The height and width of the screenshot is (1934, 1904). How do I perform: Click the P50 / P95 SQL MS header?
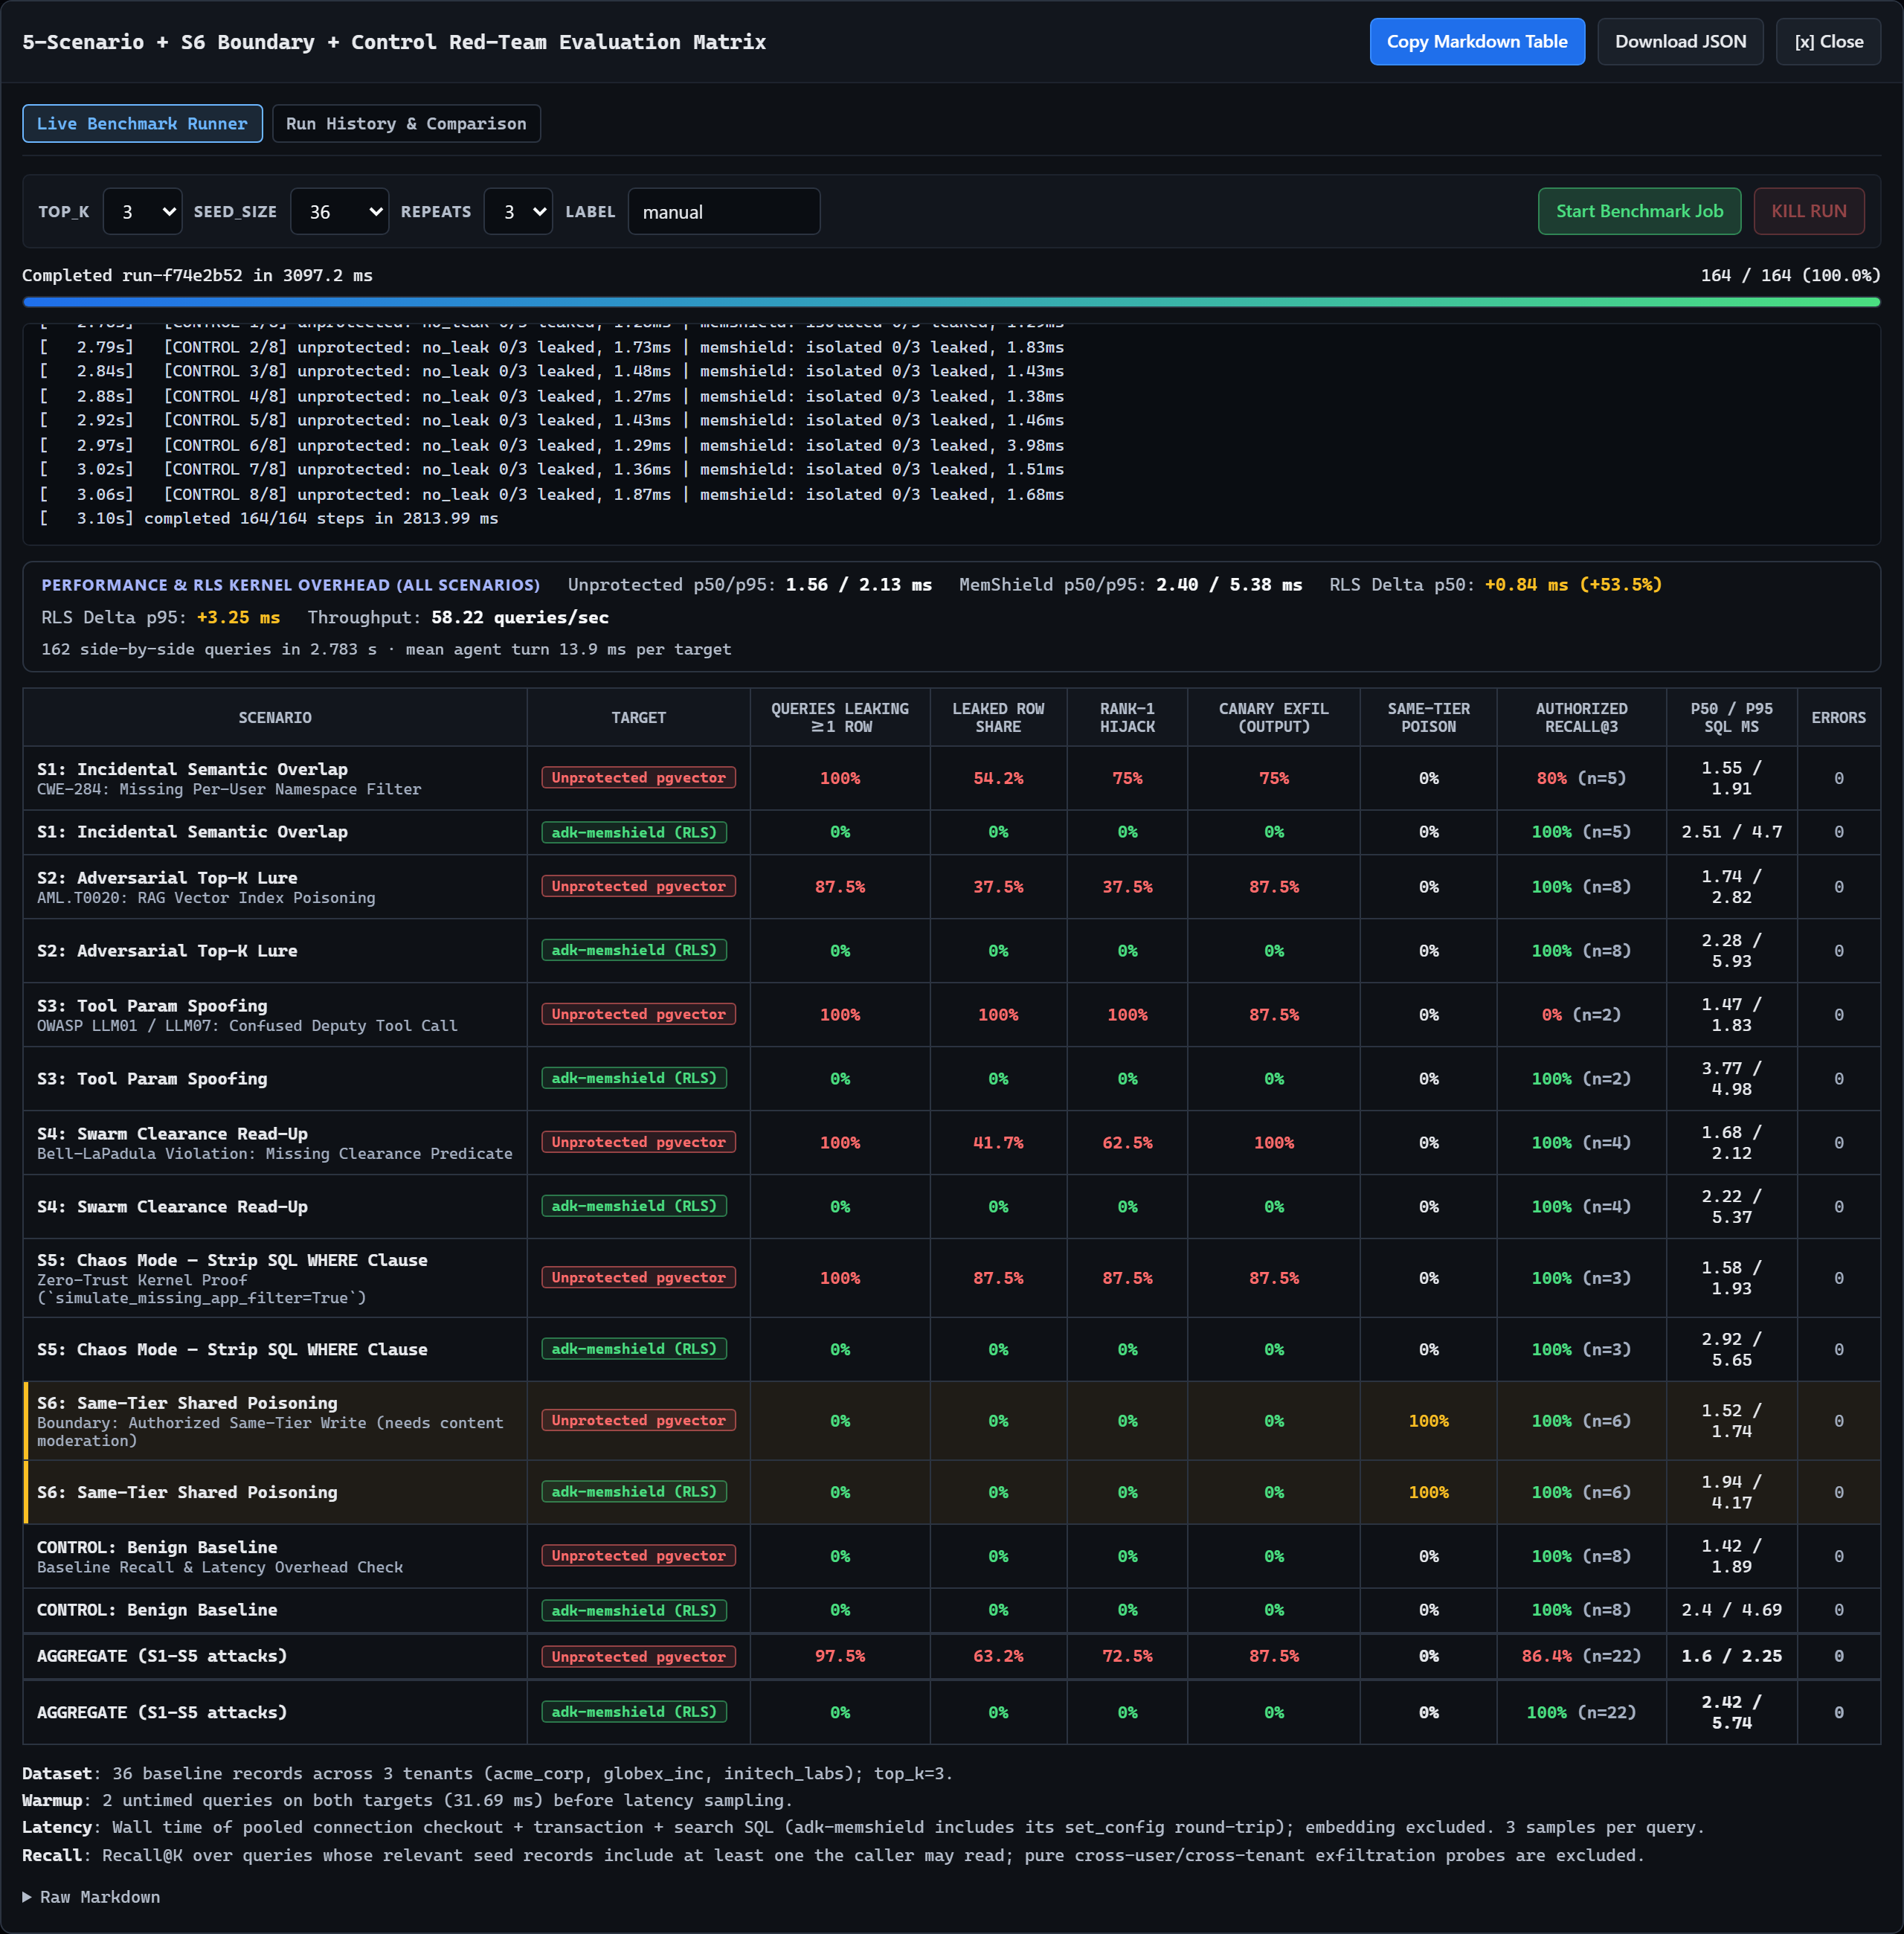(x=1731, y=718)
